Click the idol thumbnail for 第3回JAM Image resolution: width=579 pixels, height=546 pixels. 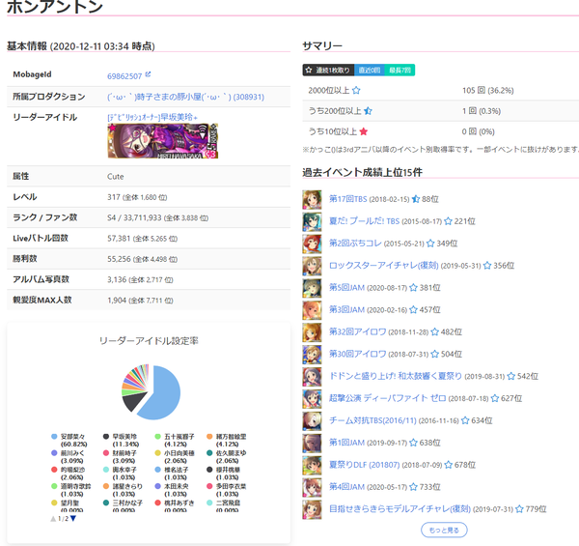click(312, 310)
